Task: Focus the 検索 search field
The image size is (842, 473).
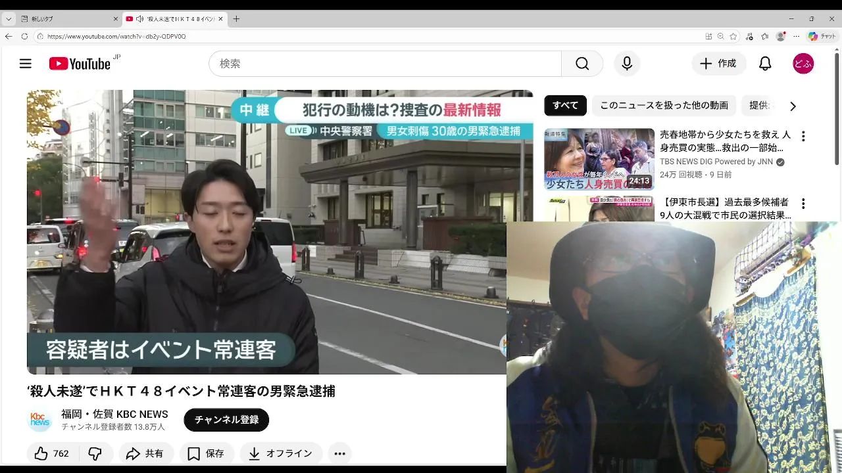Action: click(385, 64)
